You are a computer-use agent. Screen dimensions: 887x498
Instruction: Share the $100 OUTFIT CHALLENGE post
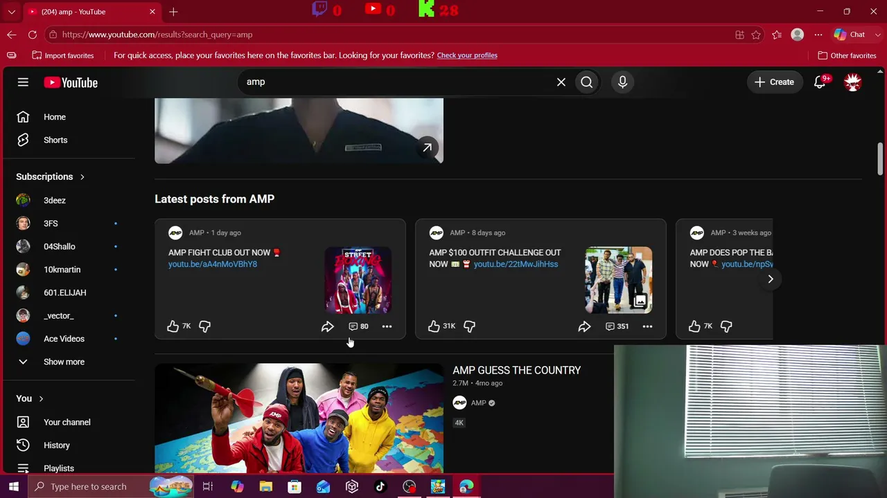(x=584, y=326)
